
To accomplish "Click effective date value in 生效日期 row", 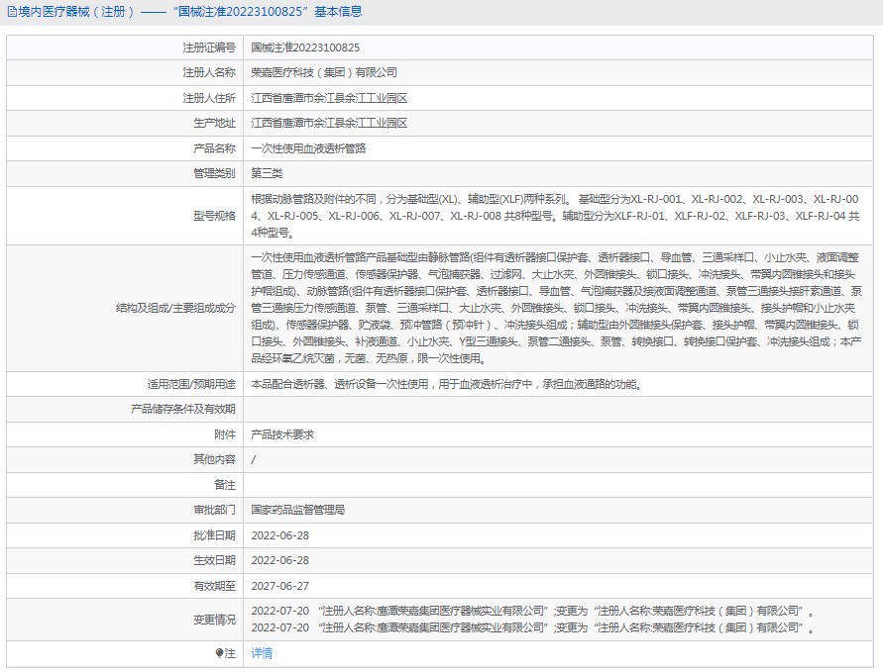I will (x=279, y=560).
